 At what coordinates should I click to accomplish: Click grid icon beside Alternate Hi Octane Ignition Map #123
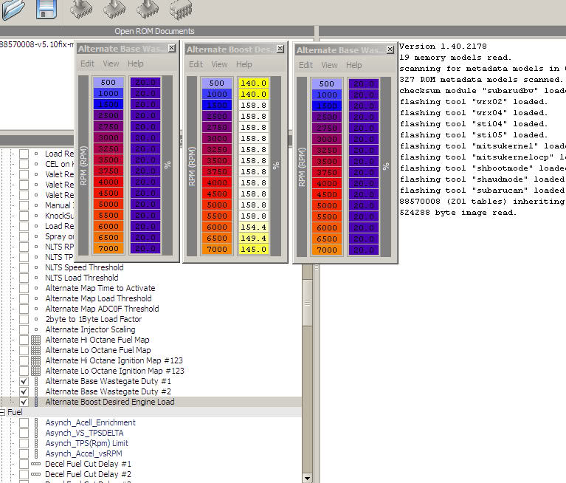tap(35, 360)
